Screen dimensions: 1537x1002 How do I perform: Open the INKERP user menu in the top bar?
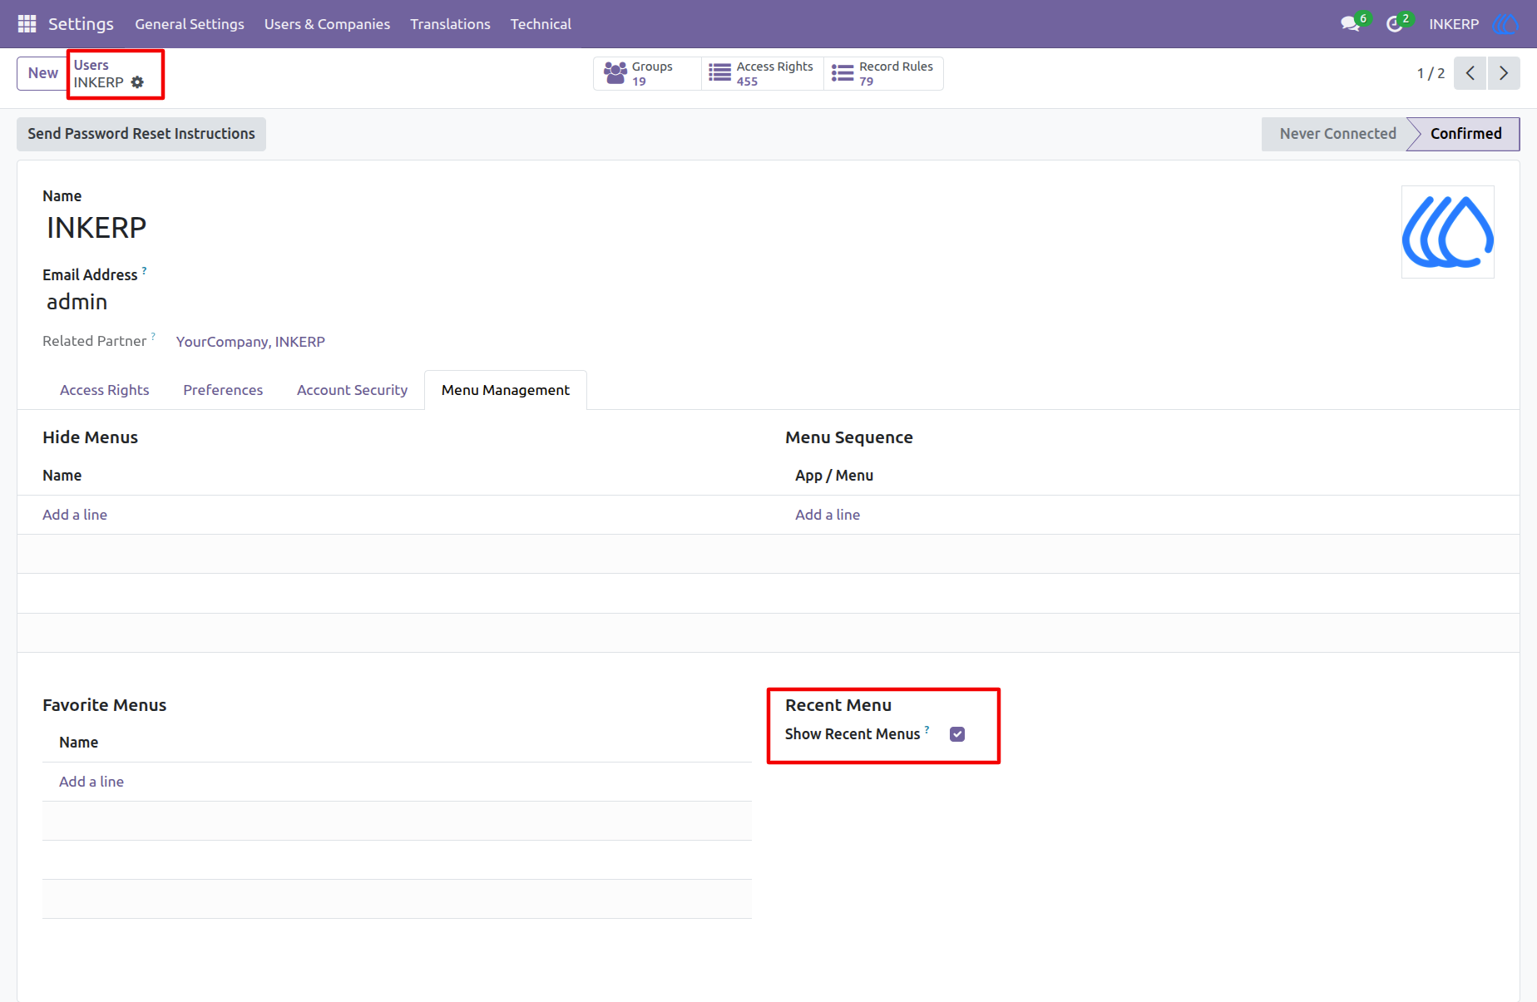click(1454, 24)
